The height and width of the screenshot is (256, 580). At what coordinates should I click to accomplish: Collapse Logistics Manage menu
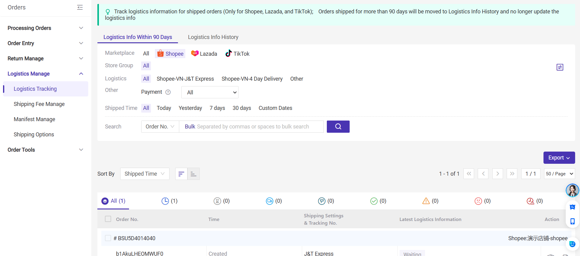(46, 74)
